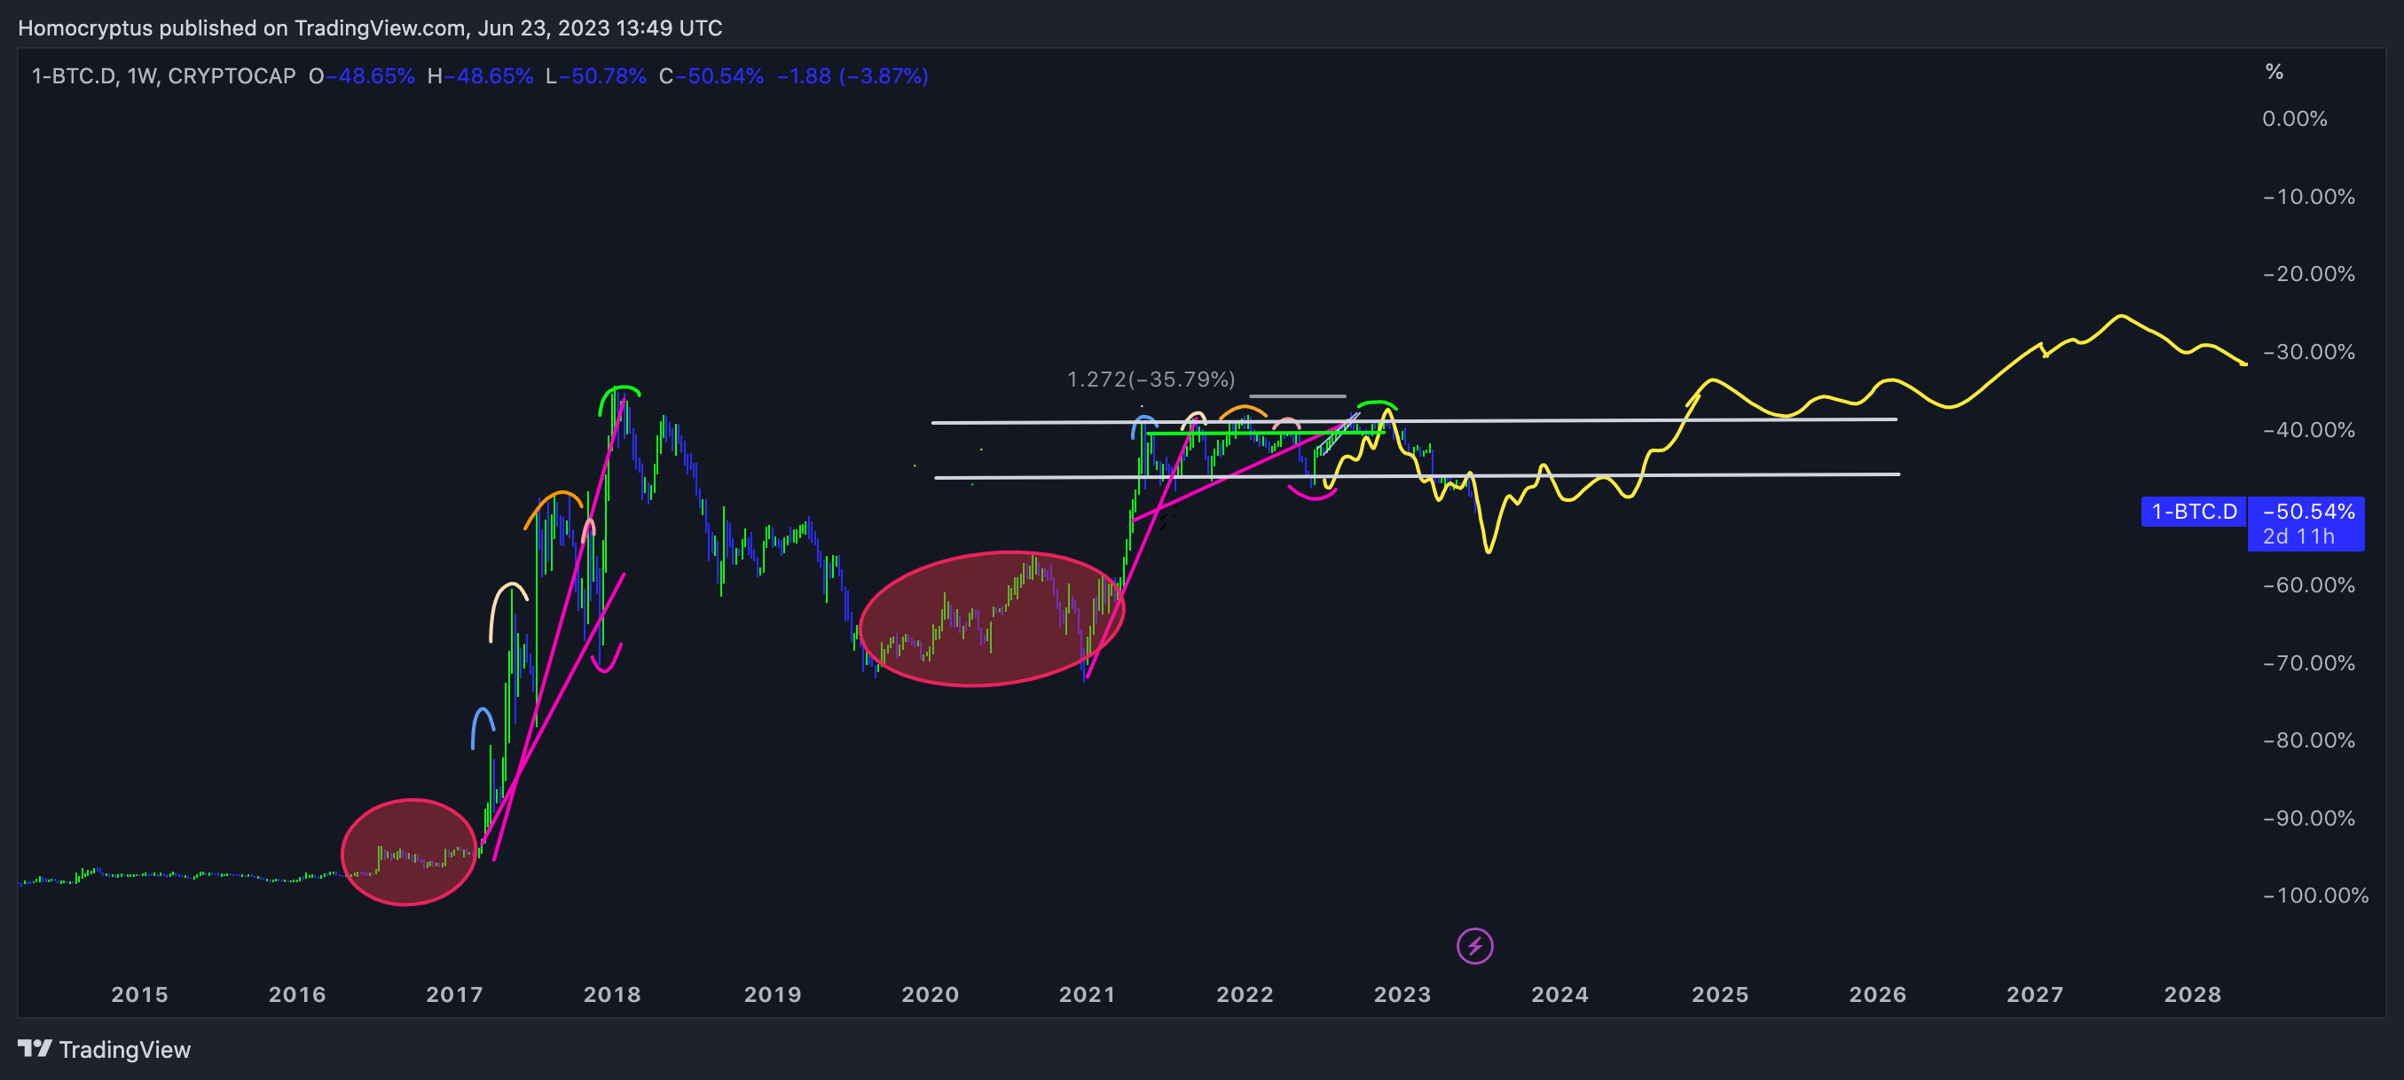Click the 2018 time axis label
The width and height of the screenshot is (2404, 1080).
coord(612,994)
